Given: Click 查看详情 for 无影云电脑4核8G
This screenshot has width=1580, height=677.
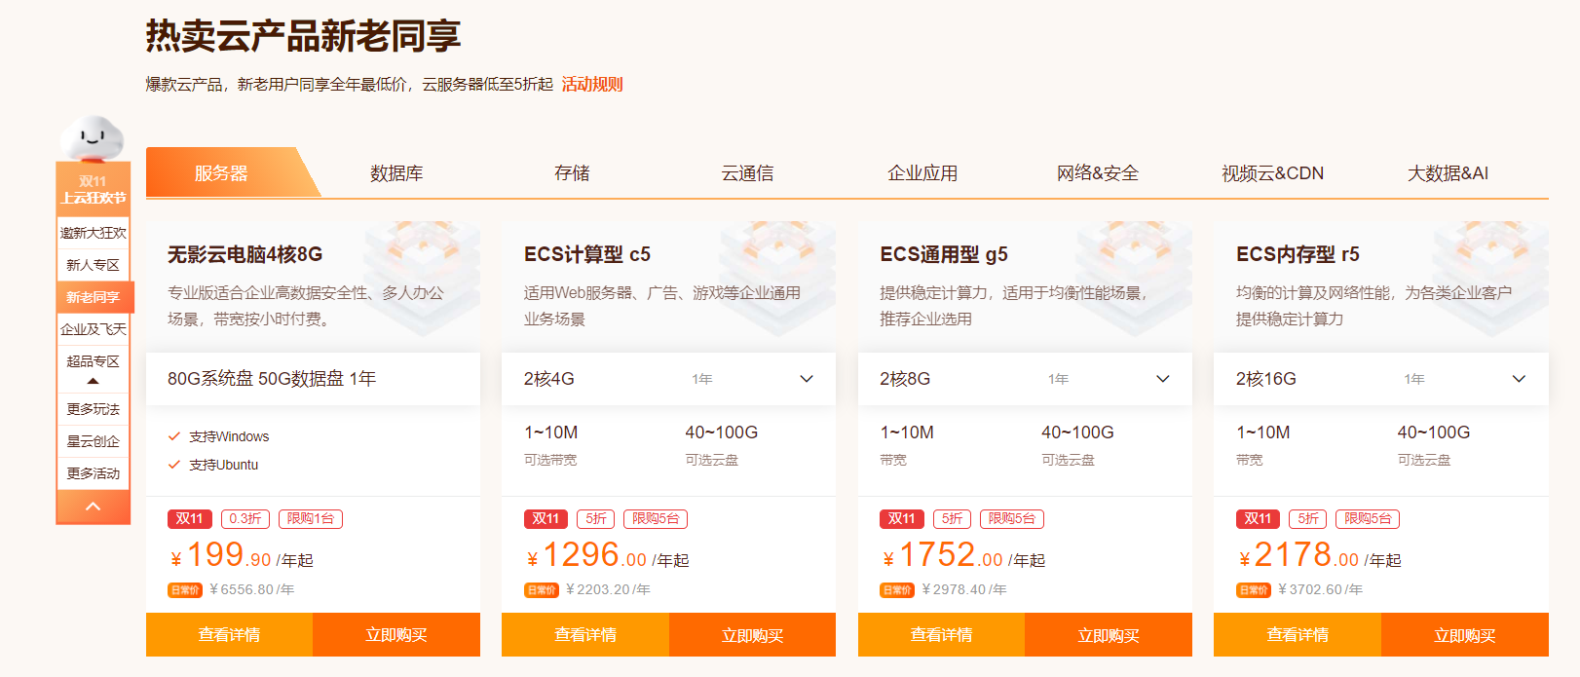Looking at the screenshot, I should tap(229, 634).
